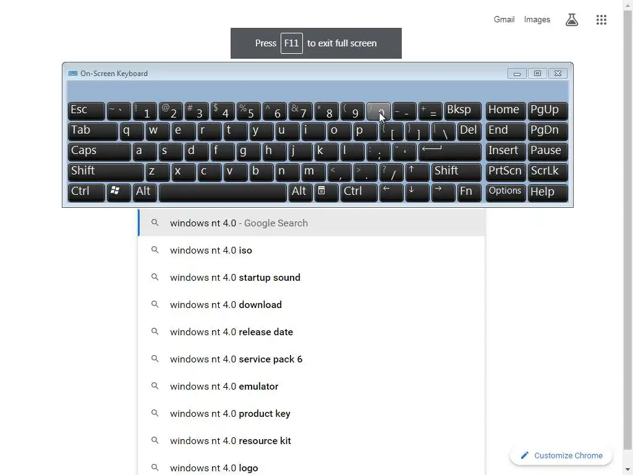The width and height of the screenshot is (633, 475).
Task: Select suggestion windows nt 4.0 logo
Action: point(312,466)
